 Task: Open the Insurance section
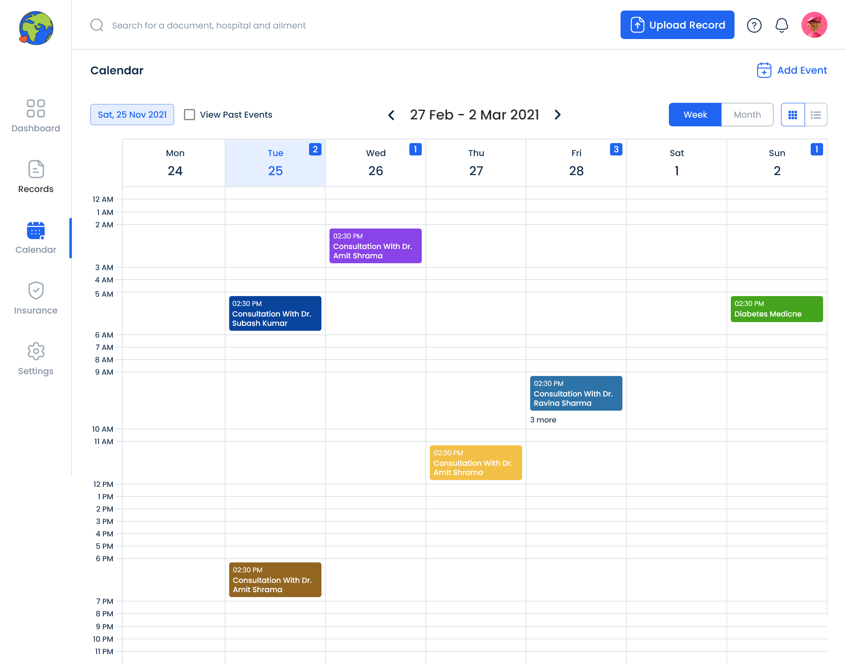click(35, 297)
